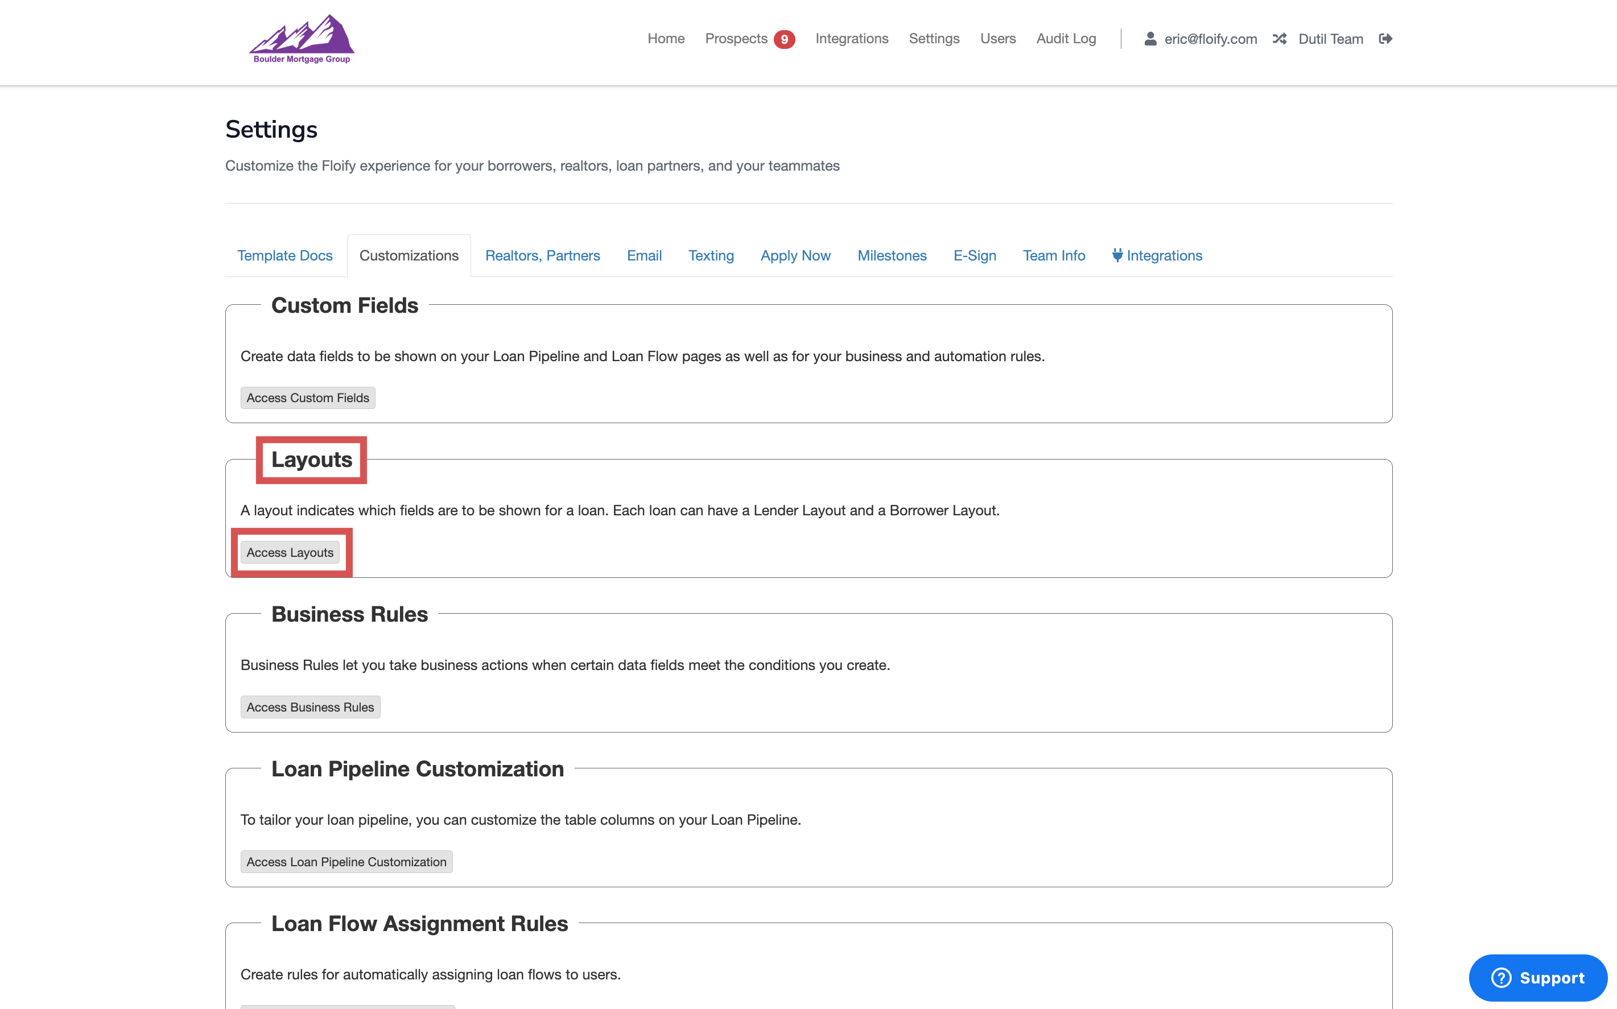Image resolution: width=1617 pixels, height=1009 pixels.
Task: Open the Email settings tab
Action: (644, 255)
